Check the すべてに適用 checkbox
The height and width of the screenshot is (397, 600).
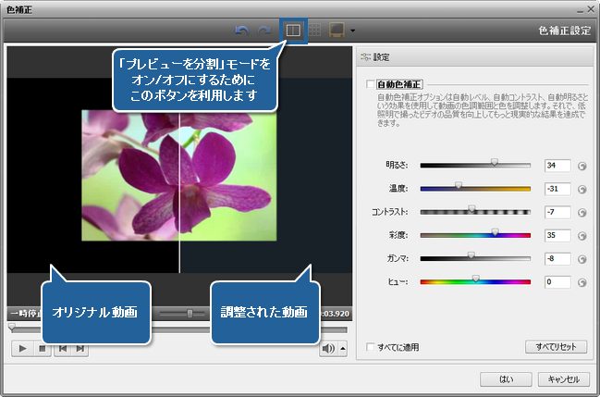click(371, 347)
